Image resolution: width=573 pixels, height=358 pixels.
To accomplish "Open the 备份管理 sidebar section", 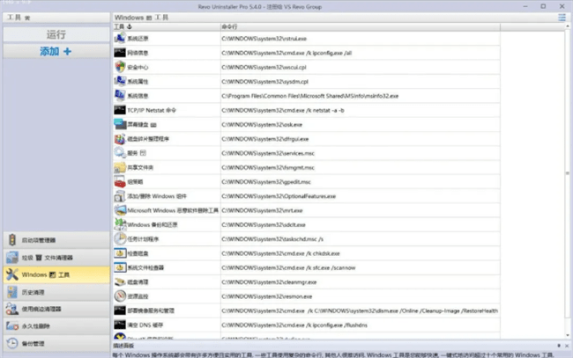I will tap(56, 343).
